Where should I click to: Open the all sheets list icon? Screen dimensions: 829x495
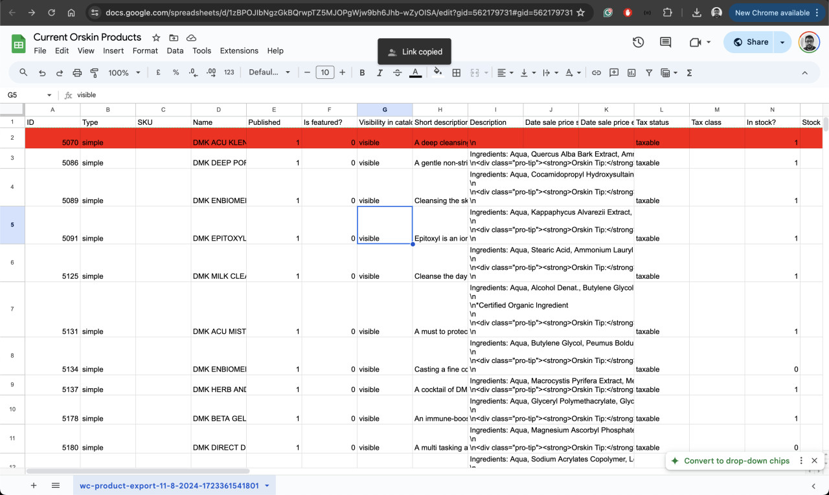[x=56, y=485]
